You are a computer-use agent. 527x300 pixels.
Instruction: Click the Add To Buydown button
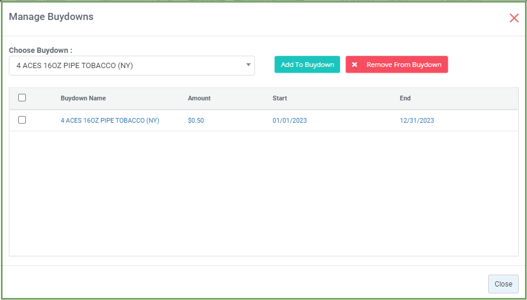pos(307,65)
